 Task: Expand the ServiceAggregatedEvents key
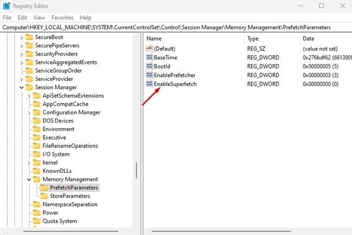pos(21,62)
